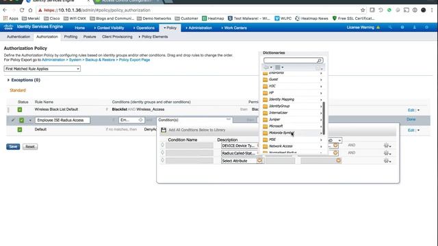Click the diamond handle of Radius:Called-Station row

click(x=163, y=152)
